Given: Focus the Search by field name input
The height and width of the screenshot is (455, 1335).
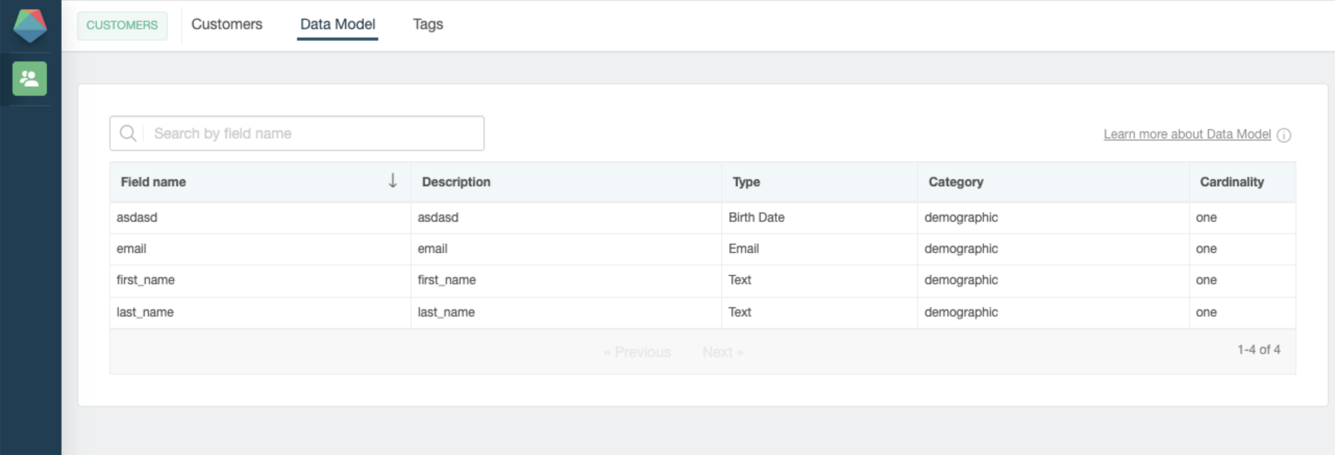Looking at the screenshot, I should click(296, 133).
